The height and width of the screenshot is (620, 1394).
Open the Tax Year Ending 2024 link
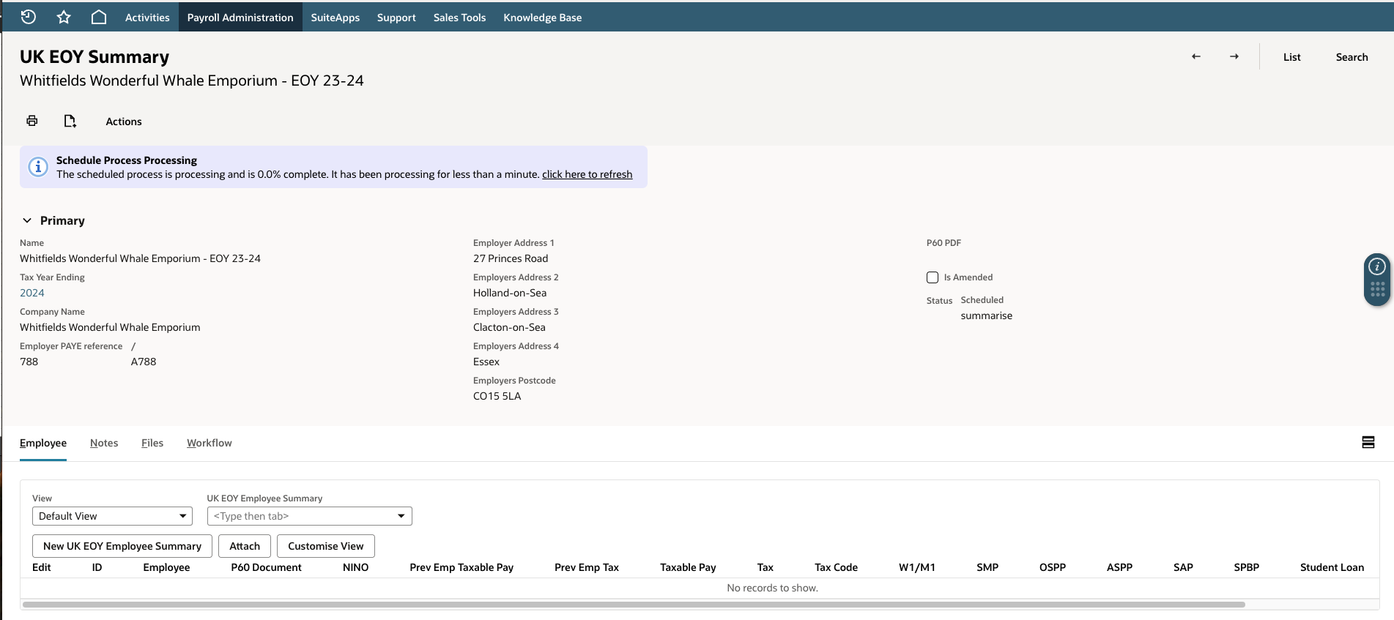point(32,293)
